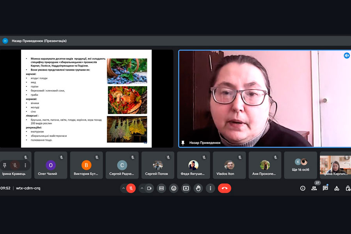
Task: Click blueberries image on the slide
Action: [x=127, y=71]
